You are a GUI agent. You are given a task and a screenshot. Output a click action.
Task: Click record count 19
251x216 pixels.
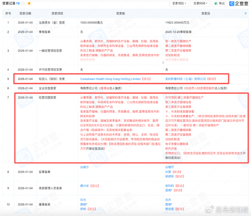[18, 3]
